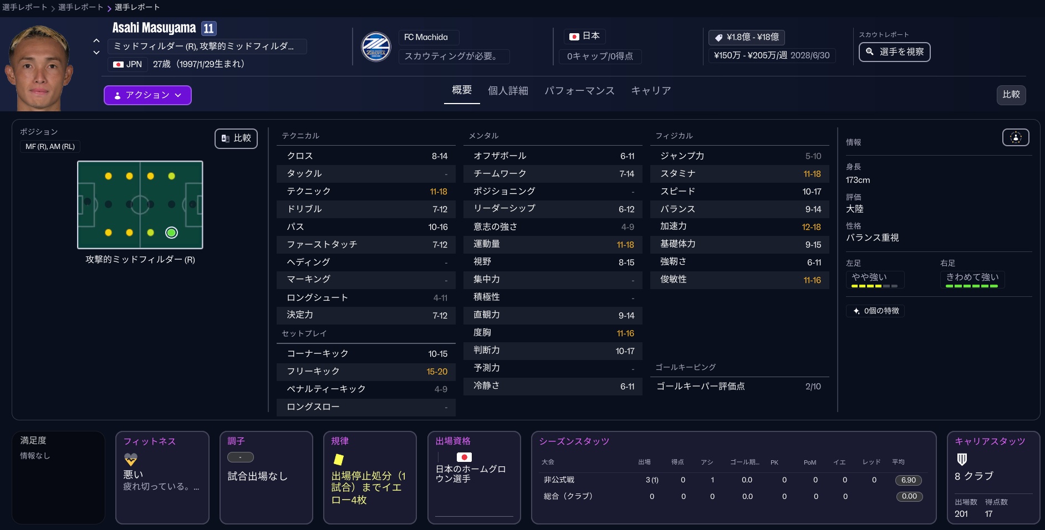Click the 選手を視察 scout button

tap(894, 52)
